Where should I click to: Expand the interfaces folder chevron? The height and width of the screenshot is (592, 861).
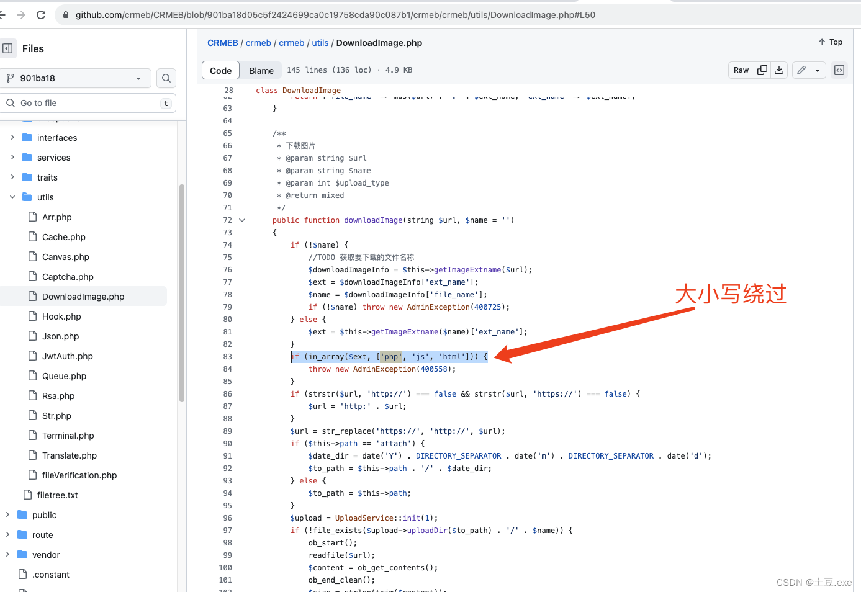[x=12, y=138]
